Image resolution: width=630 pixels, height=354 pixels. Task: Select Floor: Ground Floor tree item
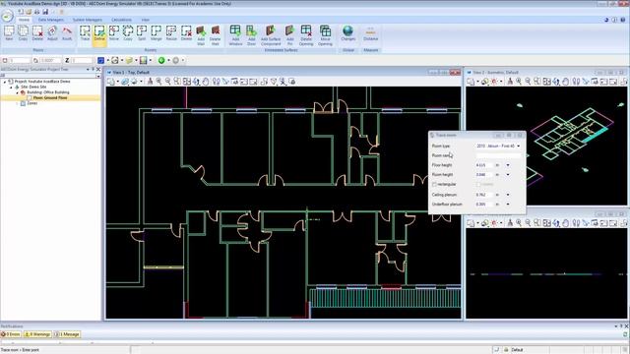pos(50,97)
